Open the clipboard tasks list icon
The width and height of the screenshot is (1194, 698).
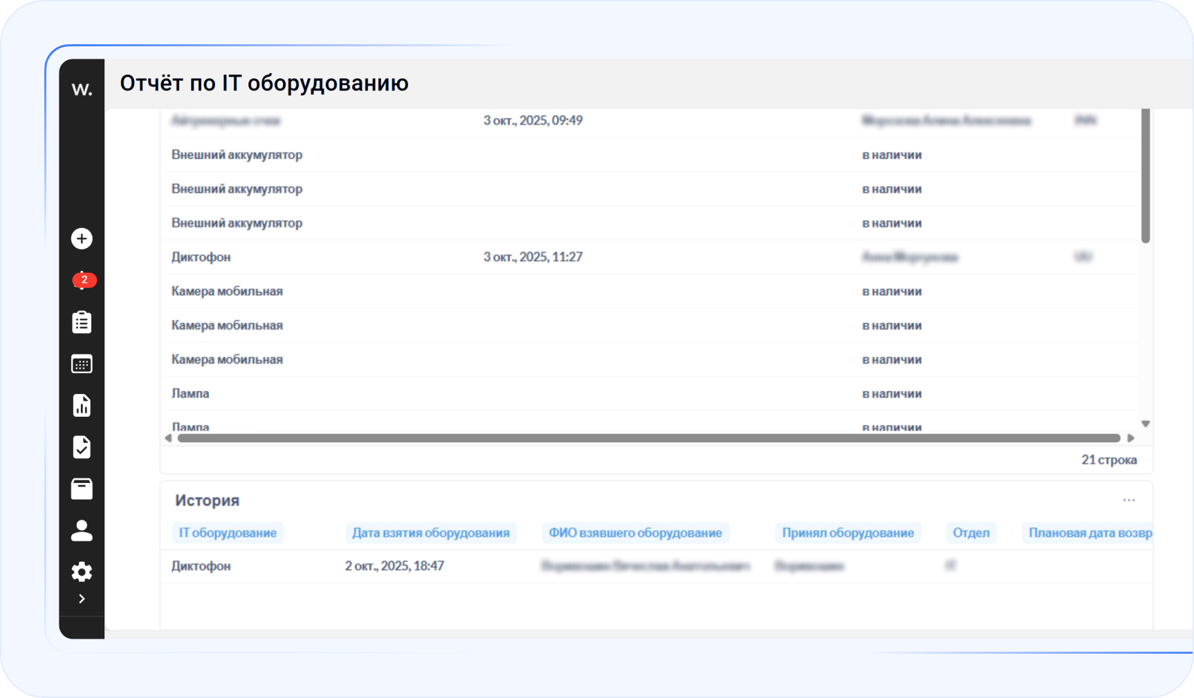82,322
